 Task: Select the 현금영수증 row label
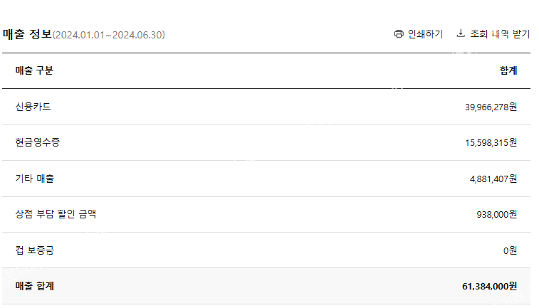click(38, 142)
